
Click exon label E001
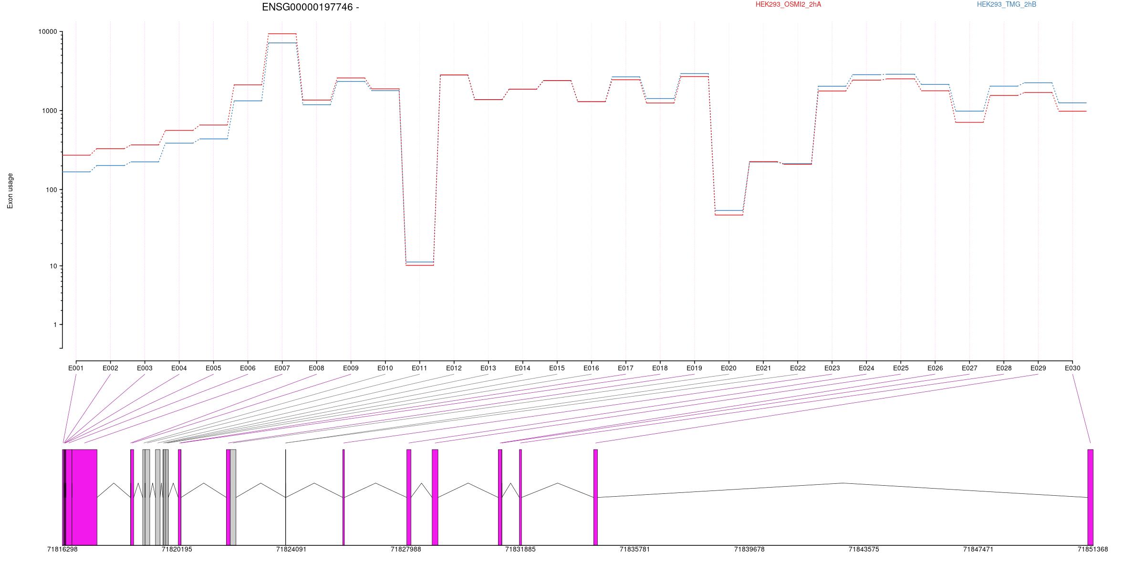[76, 368]
